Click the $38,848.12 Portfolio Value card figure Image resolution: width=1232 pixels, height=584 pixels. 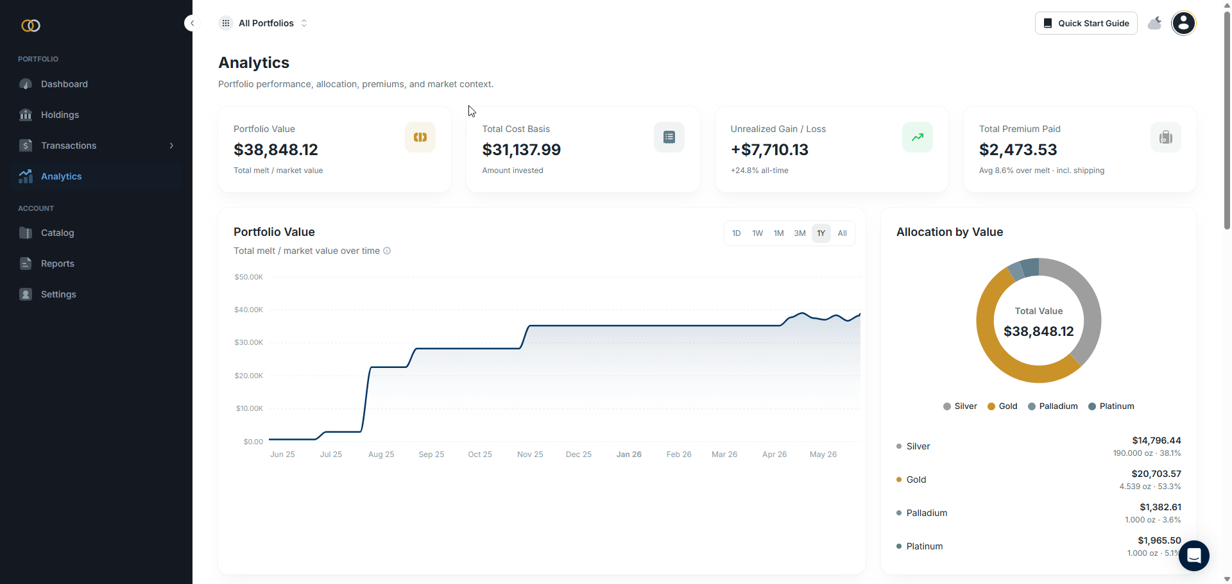click(x=276, y=149)
